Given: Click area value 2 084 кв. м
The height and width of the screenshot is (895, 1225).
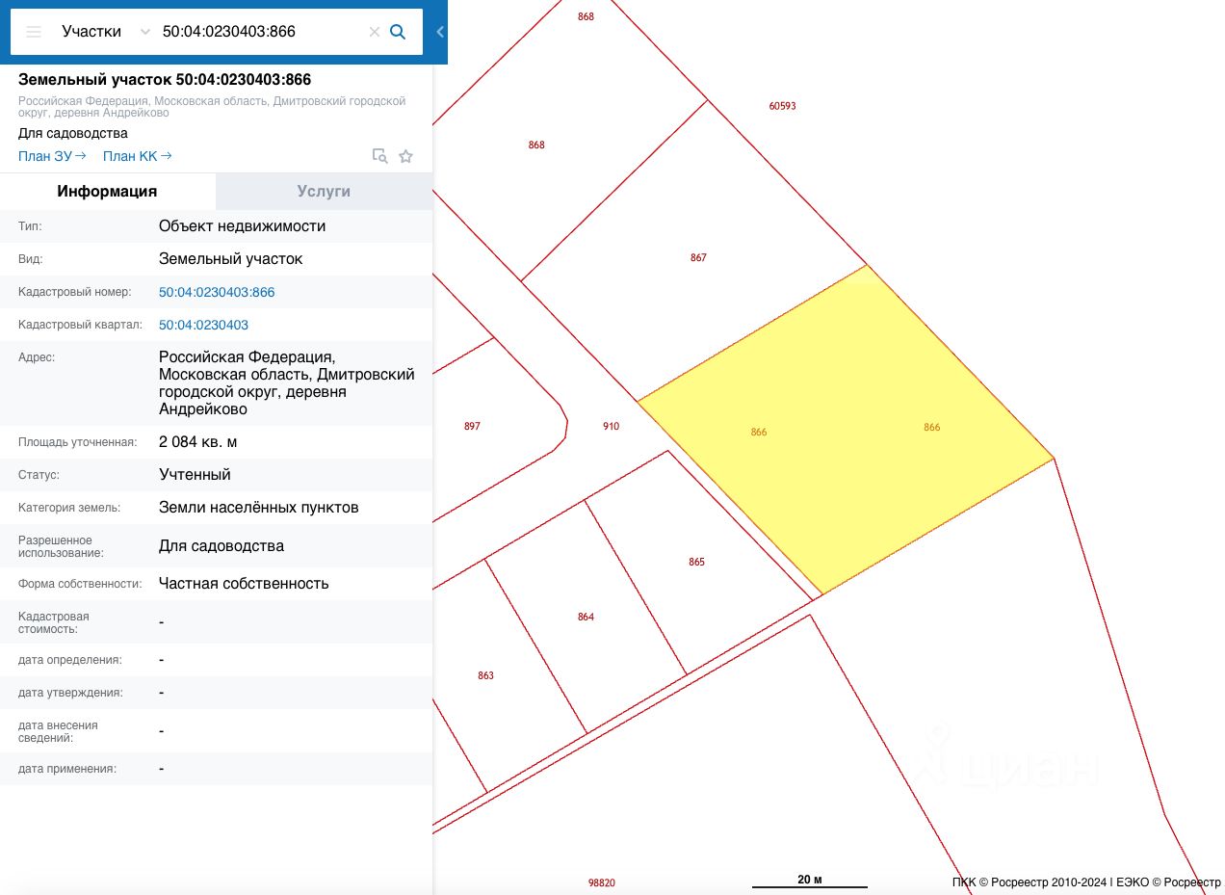Looking at the screenshot, I should point(198,442).
